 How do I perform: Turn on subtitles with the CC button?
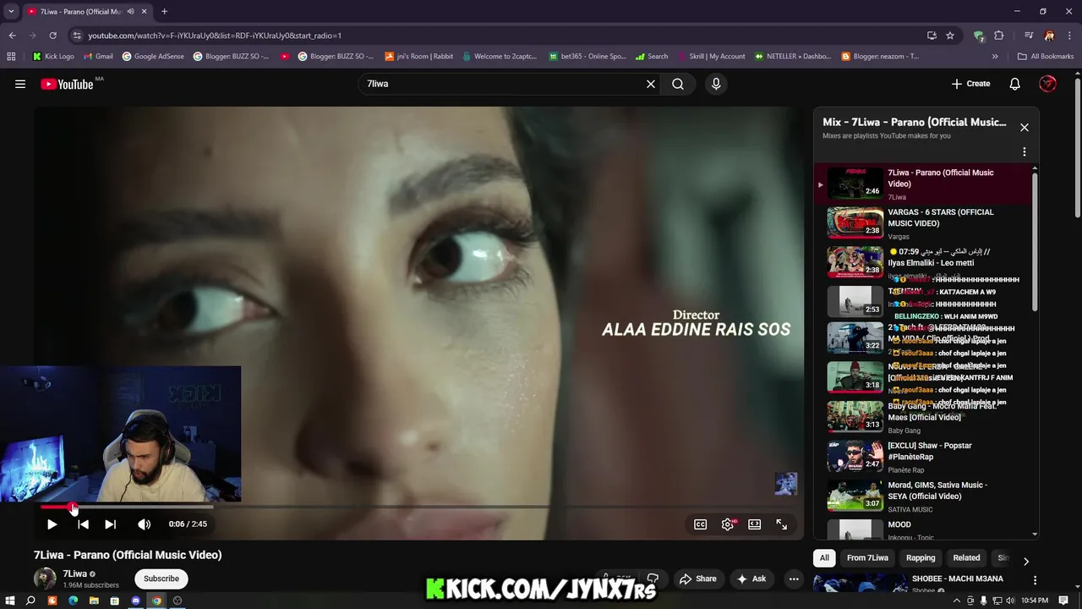pos(701,524)
